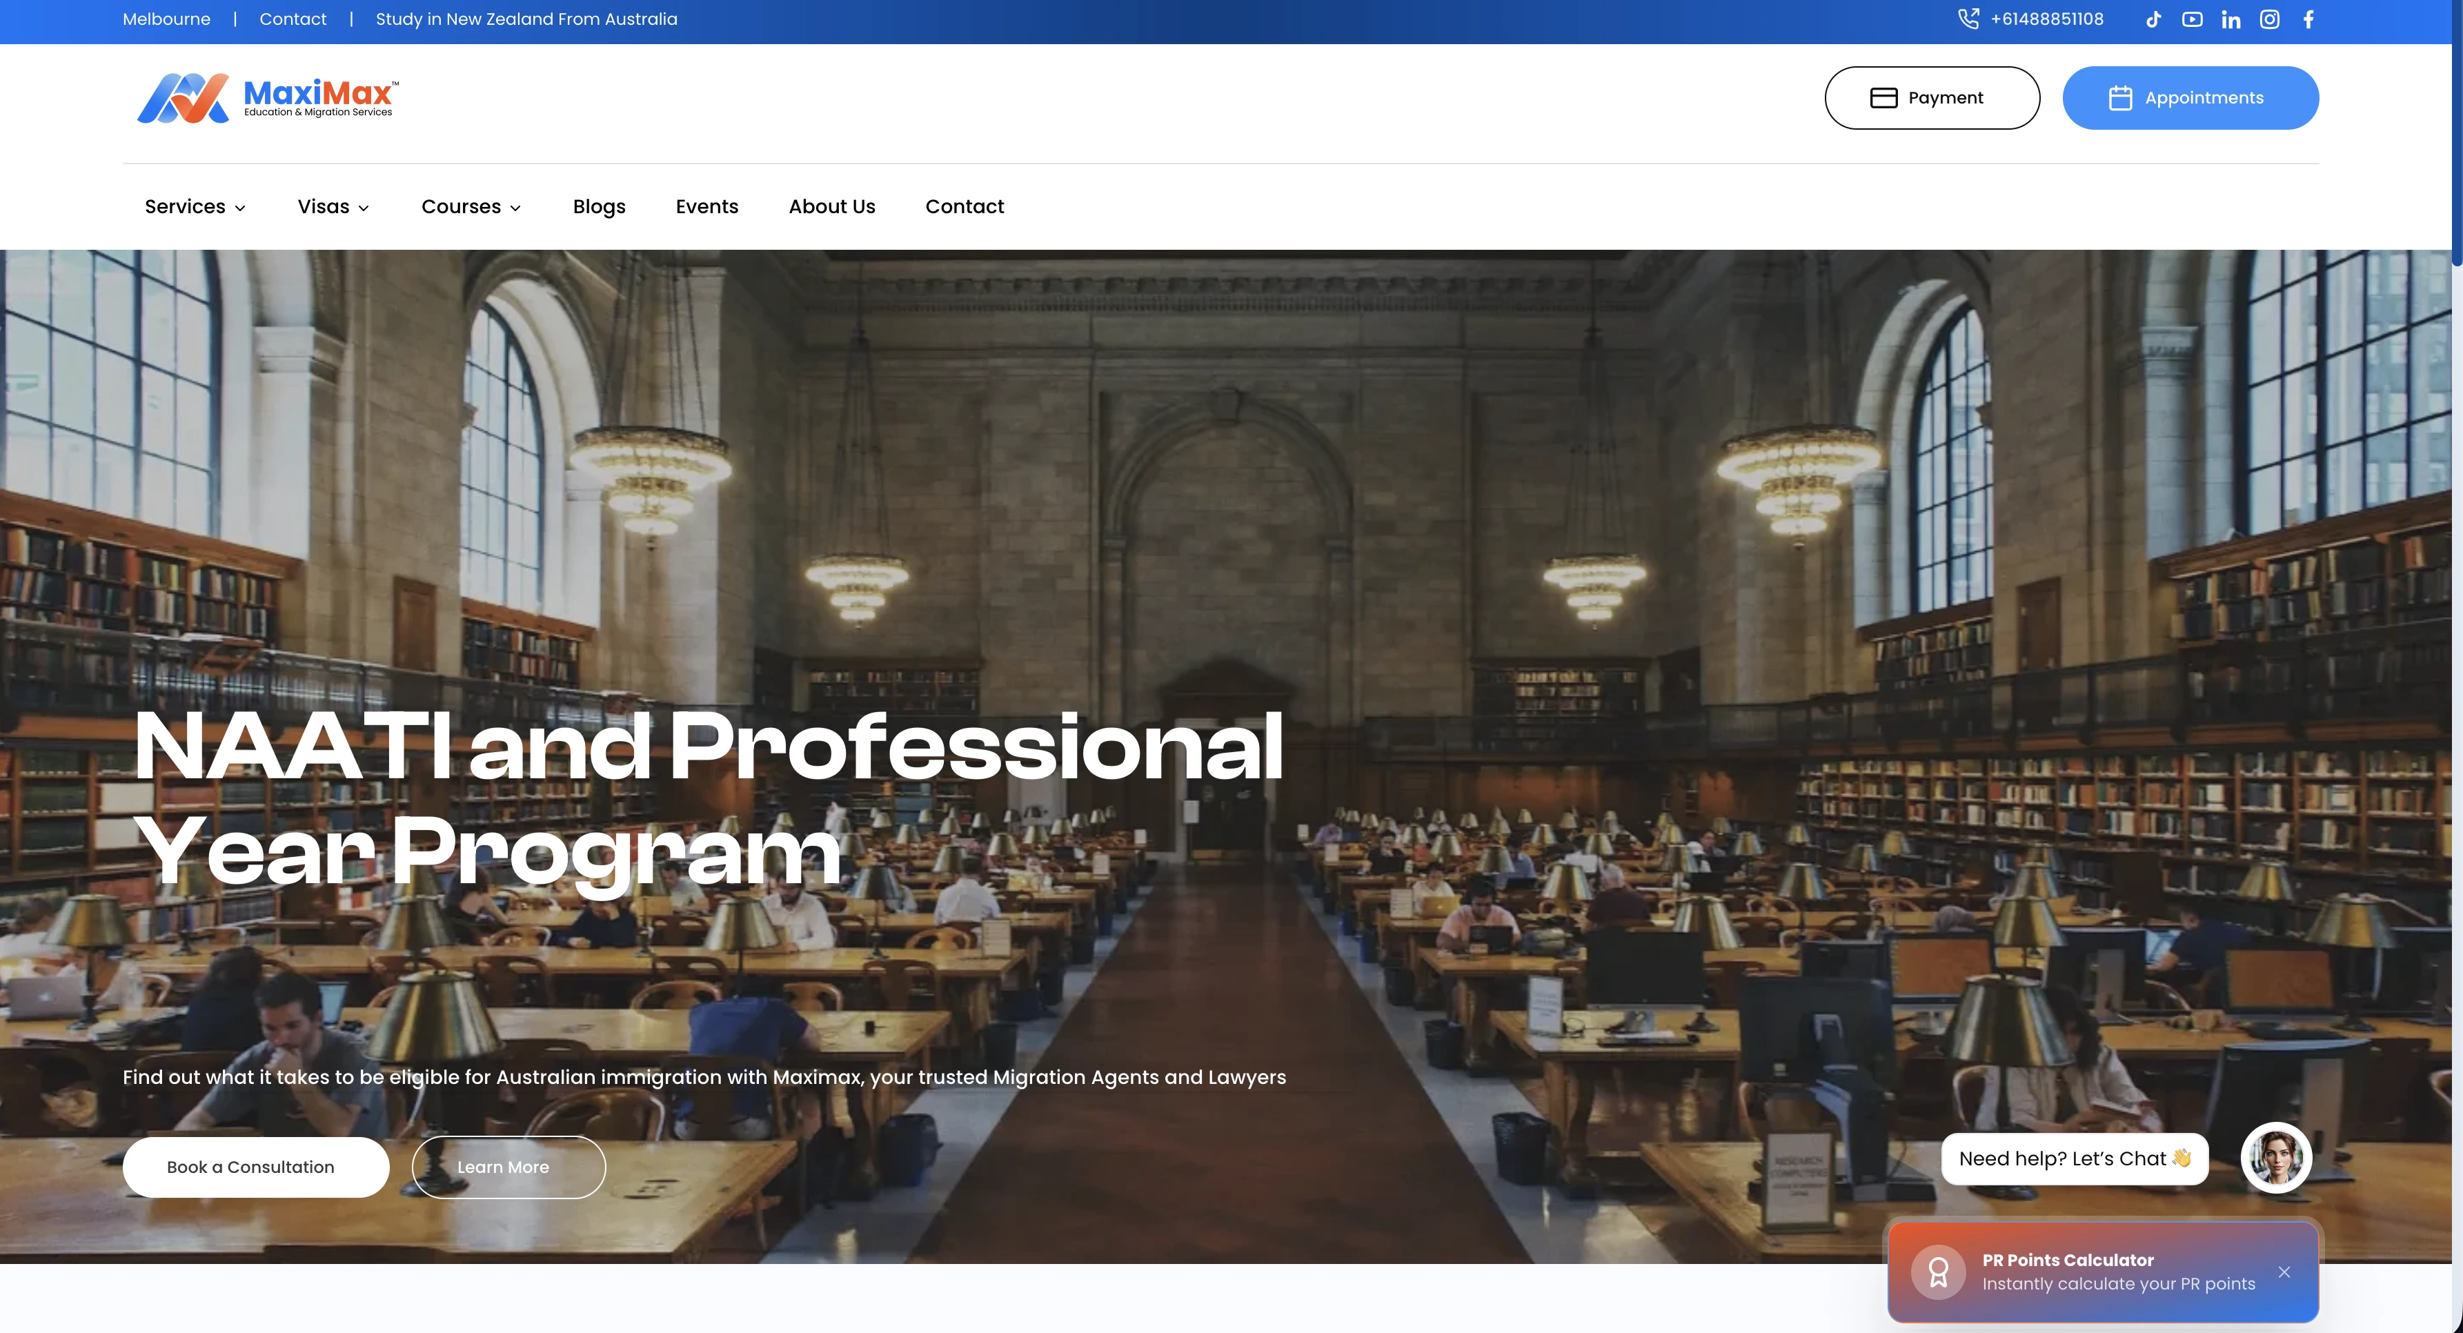The width and height of the screenshot is (2463, 1333).
Task: Open the Facebook icon
Action: 2308,19
